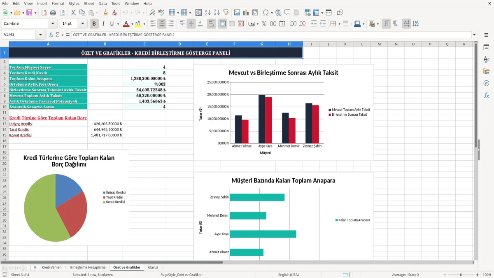
Task: Expand the Background Color dropdown arrow
Action: click(x=144, y=24)
